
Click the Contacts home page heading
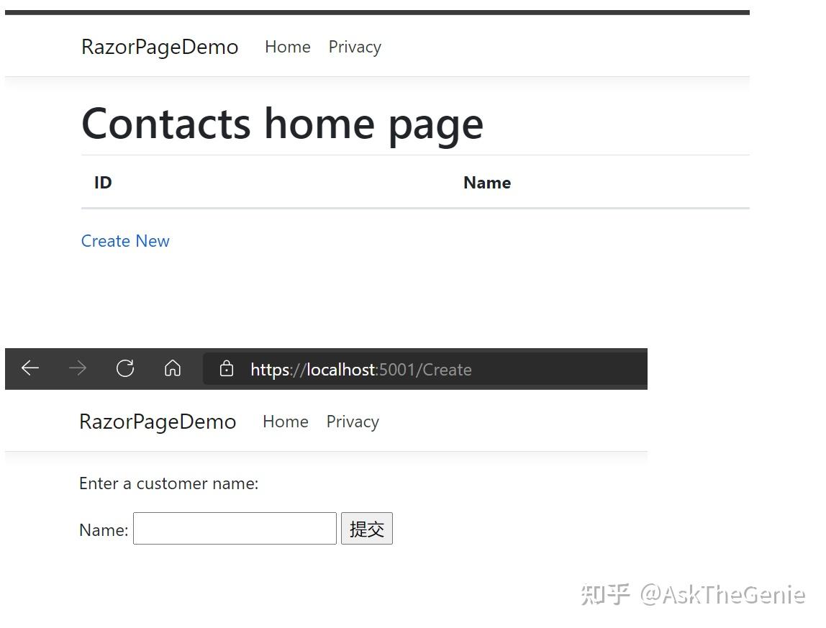(282, 124)
